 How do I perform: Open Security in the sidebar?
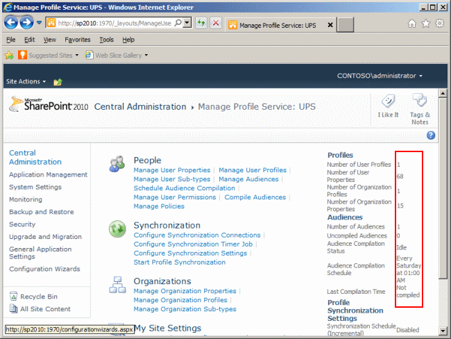click(22, 224)
